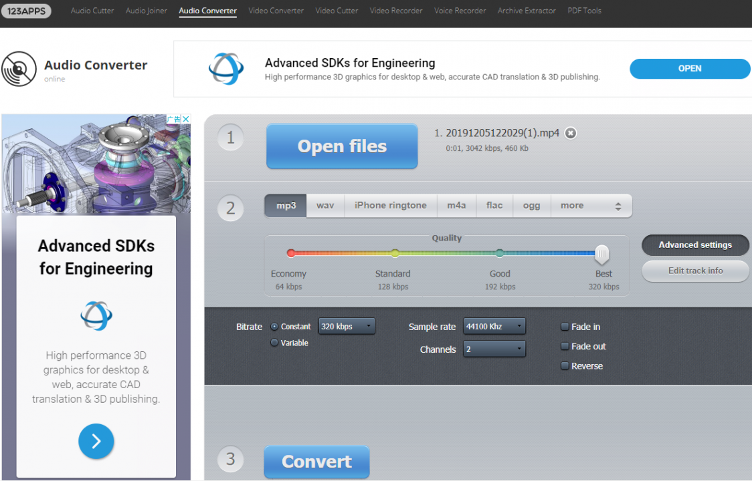Enable the Fade in checkbox
The image size is (752, 481).
point(565,327)
